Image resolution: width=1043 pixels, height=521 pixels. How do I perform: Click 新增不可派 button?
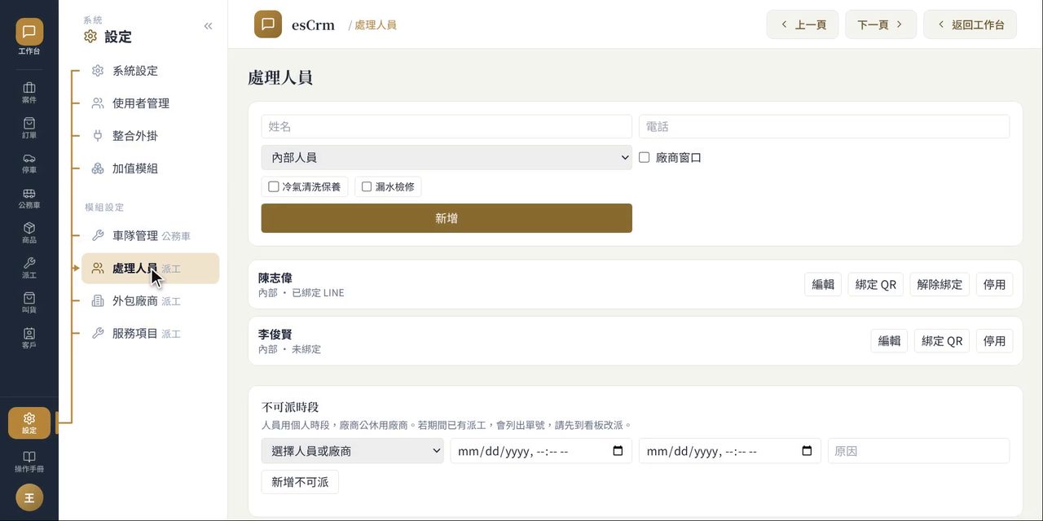pyautogui.click(x=300, y=482)
